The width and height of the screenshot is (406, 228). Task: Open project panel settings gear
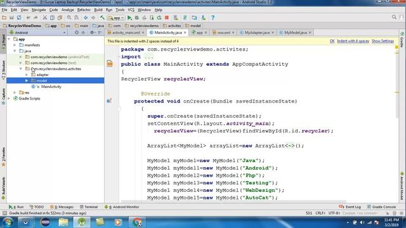click(x=92, y=32)
